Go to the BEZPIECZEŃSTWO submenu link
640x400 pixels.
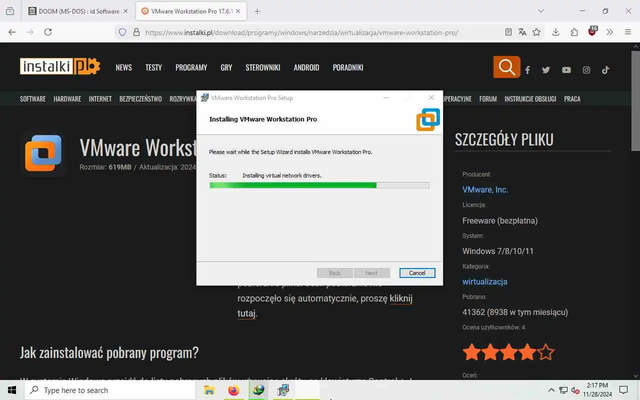pyautogui.click(x=140, y=99)
